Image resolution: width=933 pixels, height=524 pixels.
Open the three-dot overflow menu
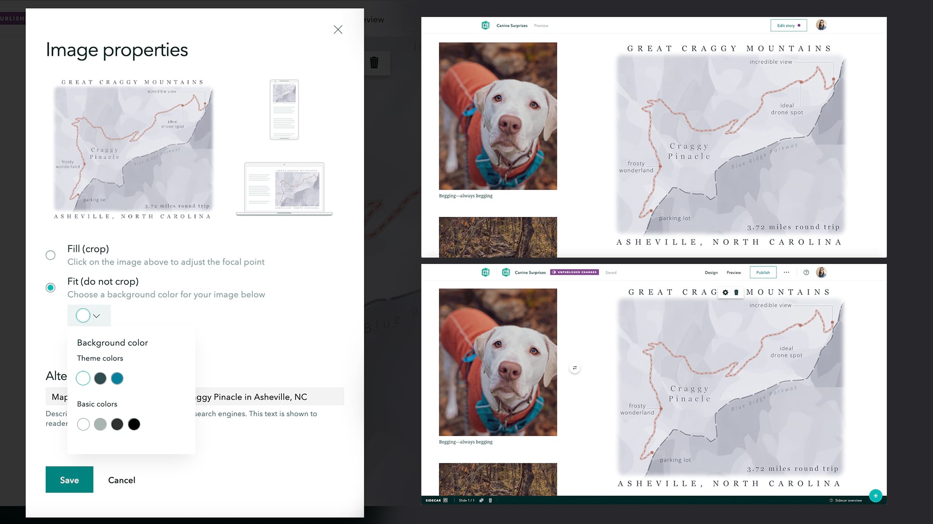point(786,272)
